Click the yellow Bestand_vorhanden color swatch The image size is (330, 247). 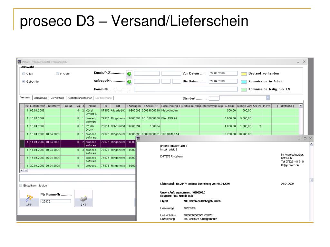click(244, 74)
